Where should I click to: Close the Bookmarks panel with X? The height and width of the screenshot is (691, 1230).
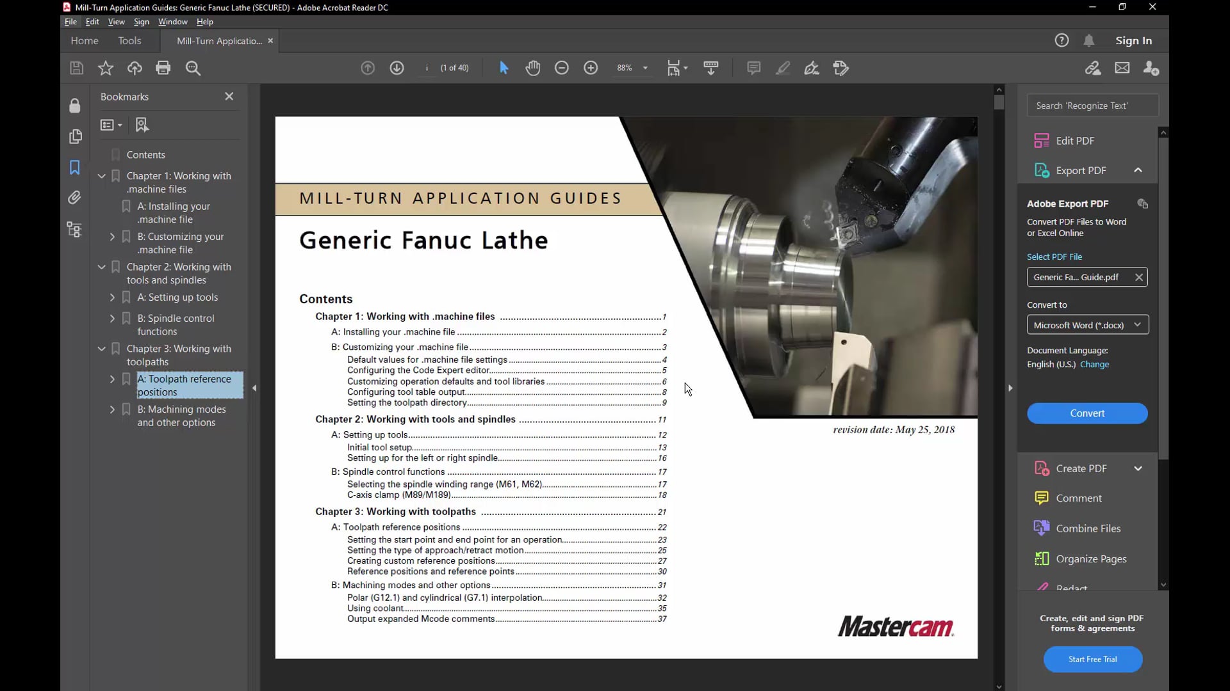229,96
